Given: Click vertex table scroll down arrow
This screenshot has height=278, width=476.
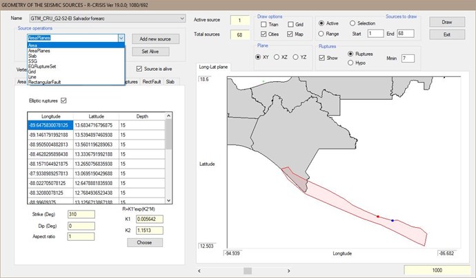Looking at the screenshot, I should point(169,200).
